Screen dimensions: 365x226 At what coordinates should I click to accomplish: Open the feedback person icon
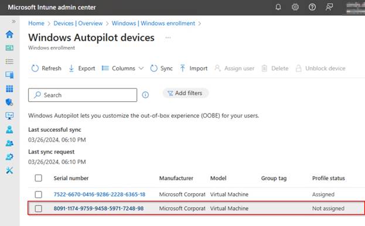[x=329, y=7]
